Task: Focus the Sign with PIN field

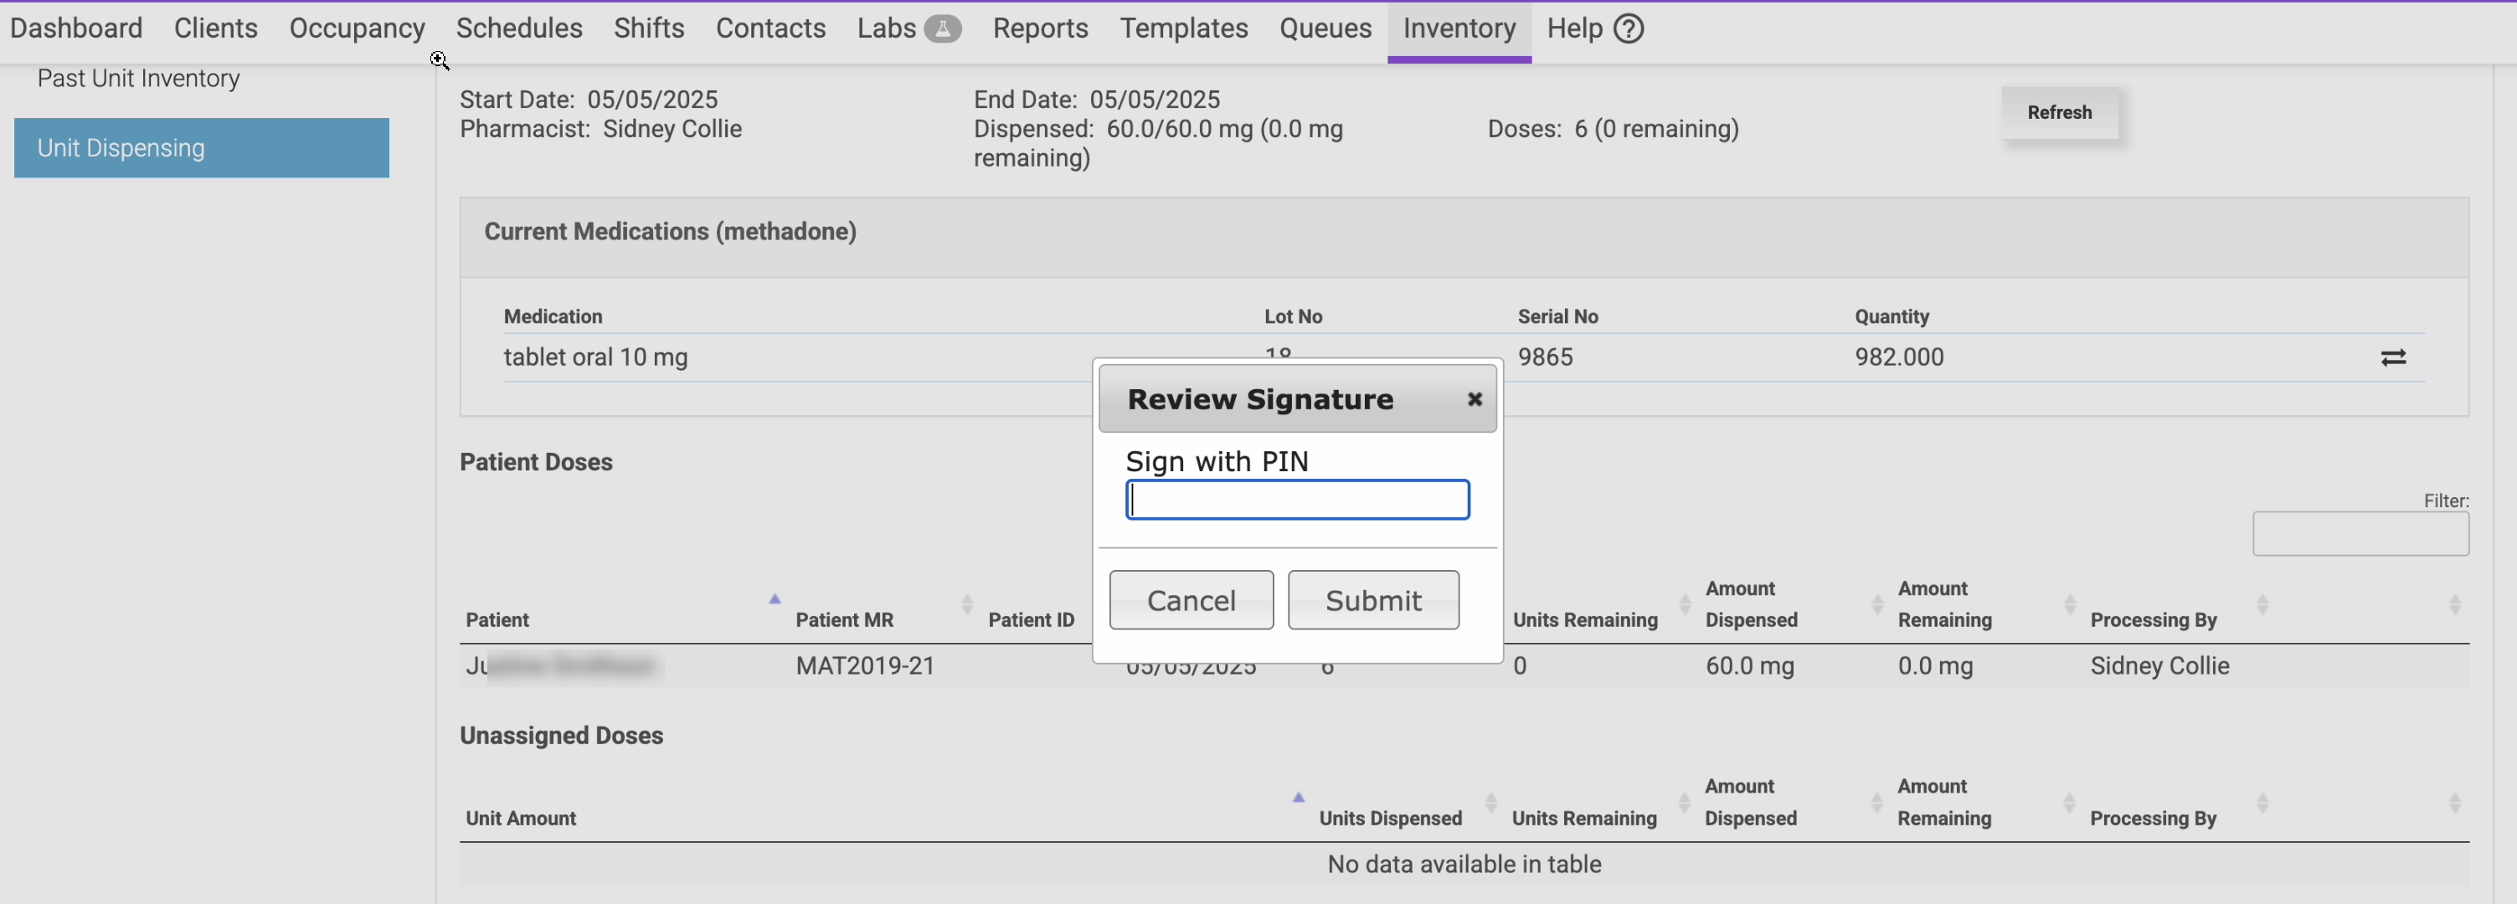Action: click(x=1297, y=500)
